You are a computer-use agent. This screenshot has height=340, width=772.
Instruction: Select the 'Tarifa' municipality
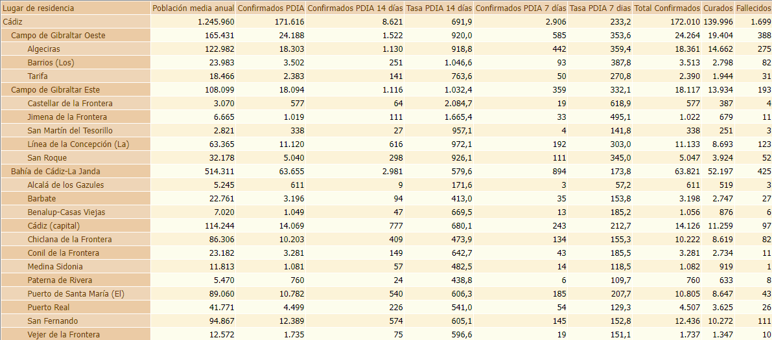tap(38, 76)
